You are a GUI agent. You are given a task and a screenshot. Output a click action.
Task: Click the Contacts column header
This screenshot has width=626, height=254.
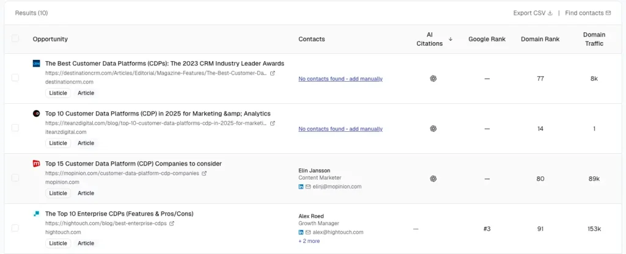coord(312,39)
